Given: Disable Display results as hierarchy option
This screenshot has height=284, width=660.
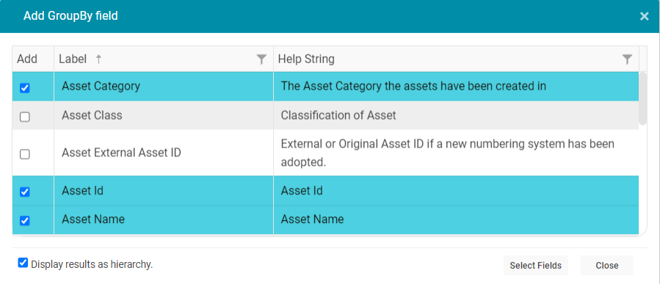Looking at the screenshot, I should [23, 263].
